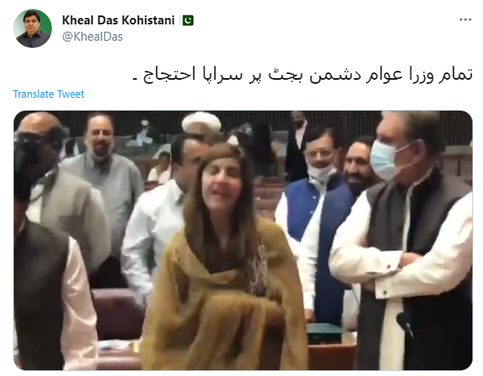The image size is (483, 376).
Task: Open the three-dot more options menu
Action: click(x=465, y=20)
